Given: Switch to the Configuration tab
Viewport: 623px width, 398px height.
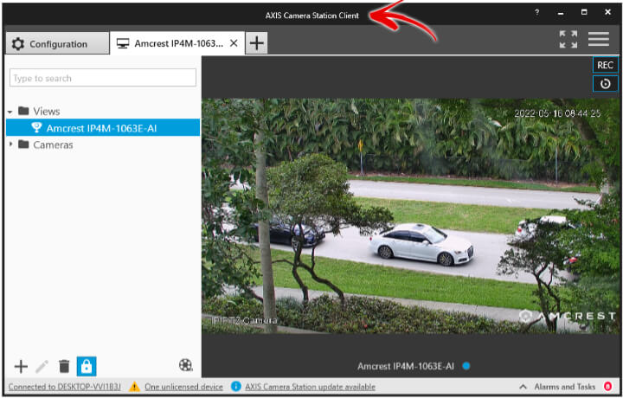Looking at the screenshot, I should [x=57, y=44].
